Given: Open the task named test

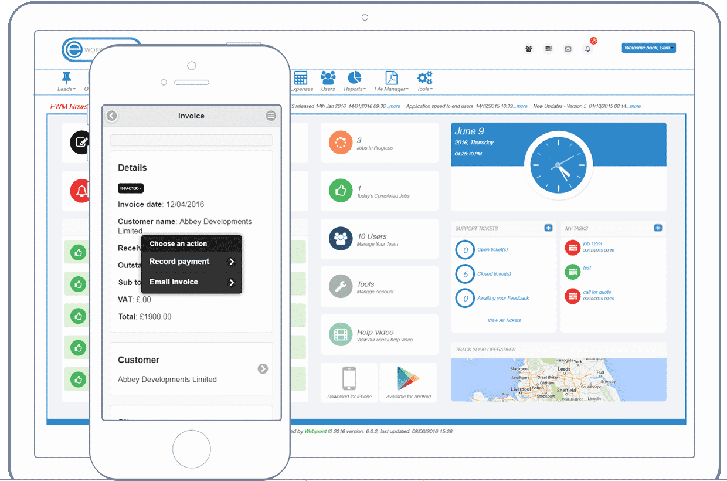Looking at the screenshot, I should [x=587, y=268].
